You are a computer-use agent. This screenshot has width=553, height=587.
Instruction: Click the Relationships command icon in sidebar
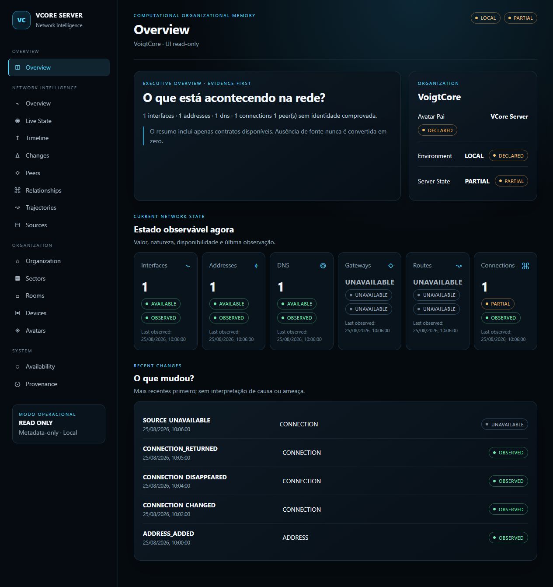17,190
